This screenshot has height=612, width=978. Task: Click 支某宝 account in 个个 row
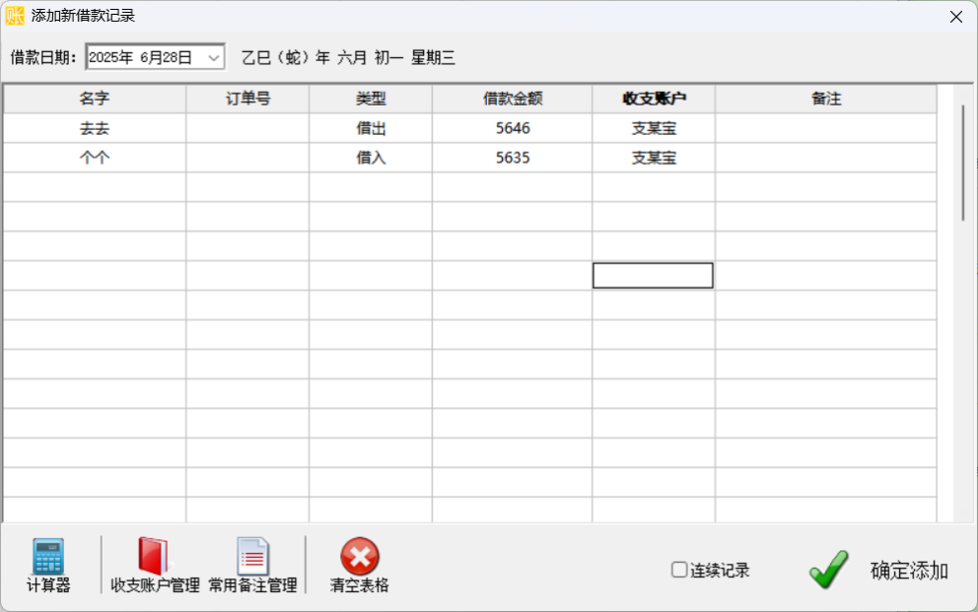[x=654, y=158]
